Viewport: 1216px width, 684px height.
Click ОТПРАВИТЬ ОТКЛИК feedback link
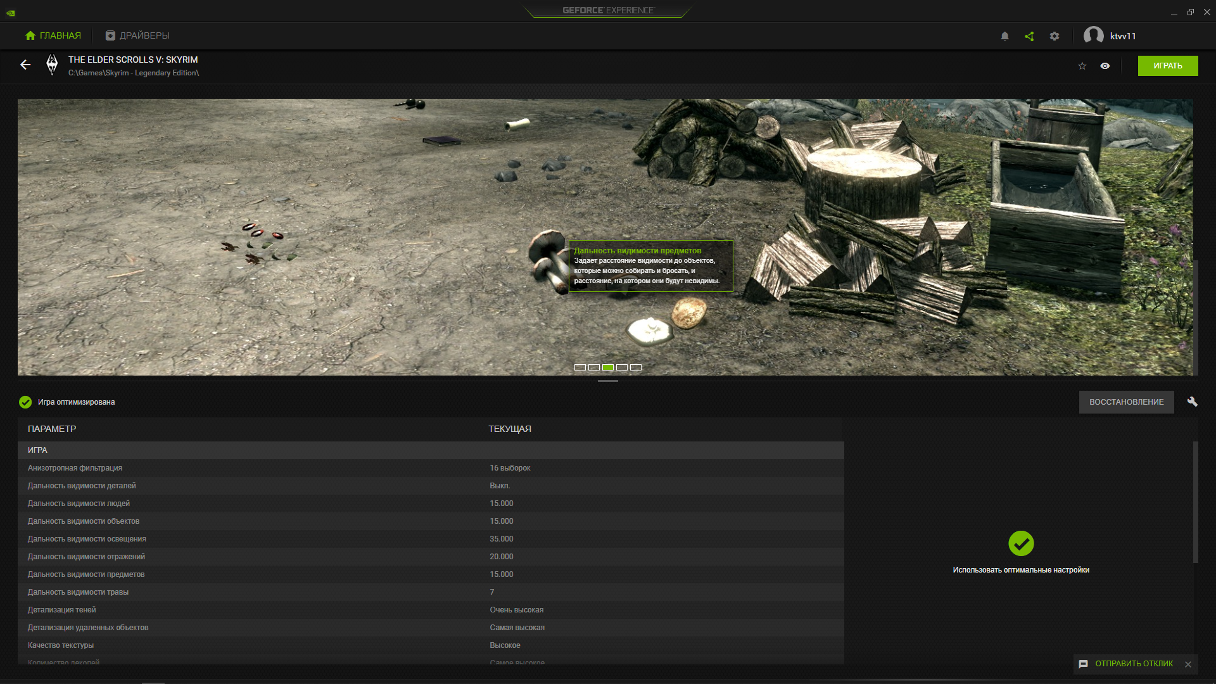click(1134, 664)
